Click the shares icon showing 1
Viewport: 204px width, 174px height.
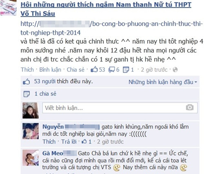point(126,70)
